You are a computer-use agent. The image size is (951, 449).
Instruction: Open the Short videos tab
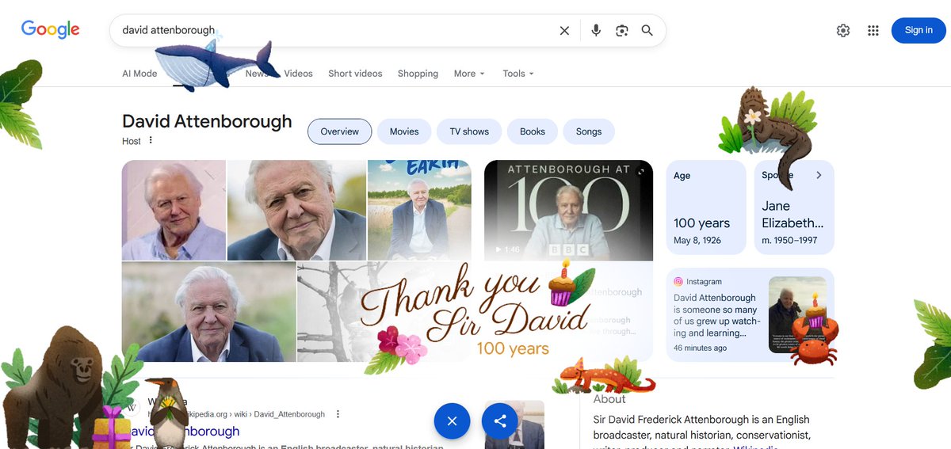355,74
